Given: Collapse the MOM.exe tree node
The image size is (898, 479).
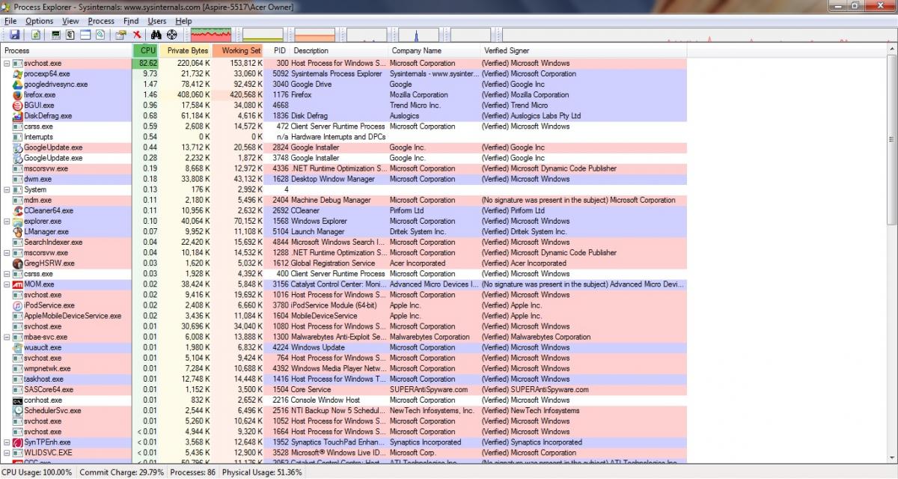Looking at the screenshot, I should pos(7,284).
